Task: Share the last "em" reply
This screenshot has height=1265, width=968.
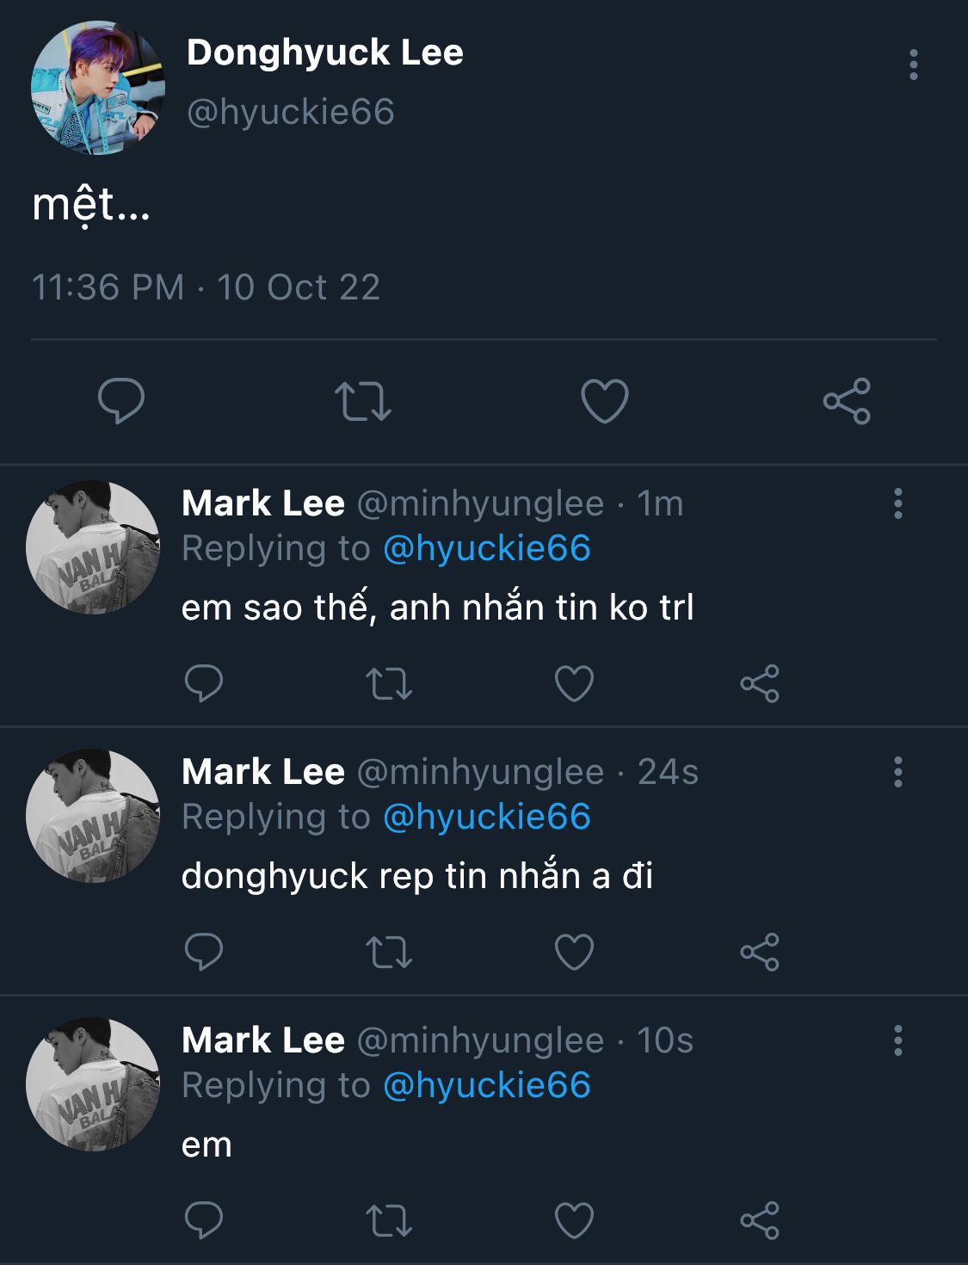Action: (760, 1221)
